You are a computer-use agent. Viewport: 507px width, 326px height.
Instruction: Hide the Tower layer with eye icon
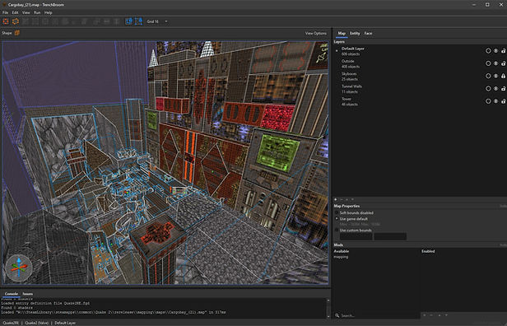[x=495, y=101]
